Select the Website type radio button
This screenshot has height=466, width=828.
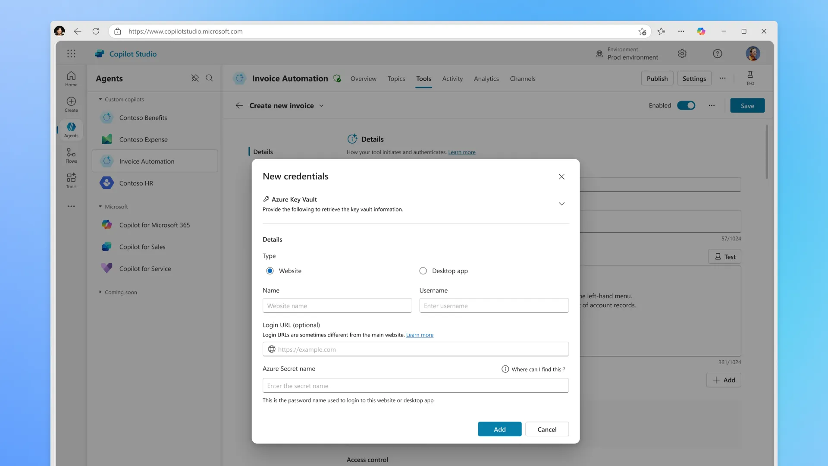(270, 271)
